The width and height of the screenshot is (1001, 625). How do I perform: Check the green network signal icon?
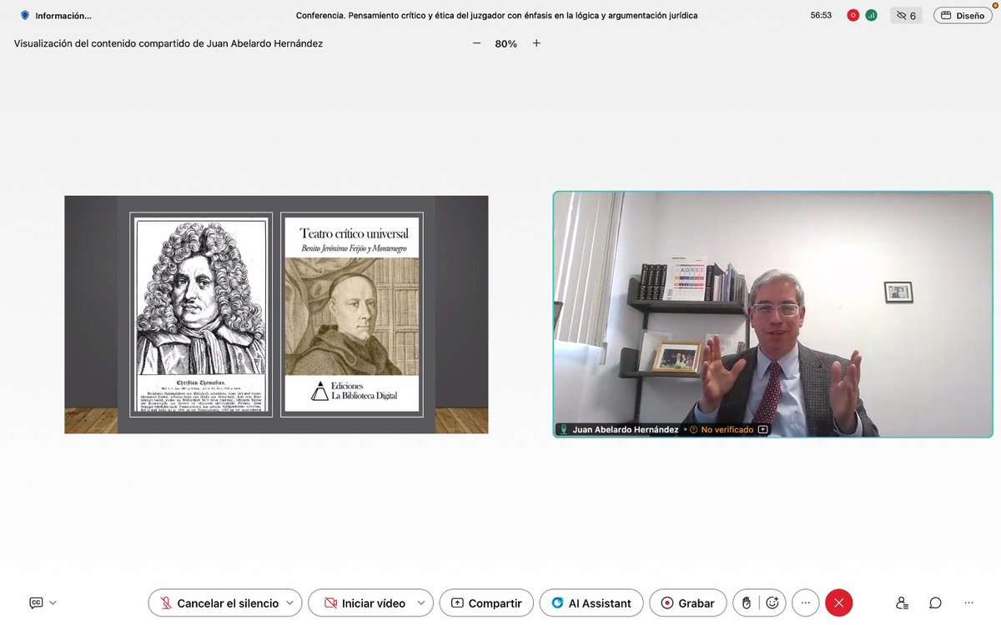tap(871, 15)
